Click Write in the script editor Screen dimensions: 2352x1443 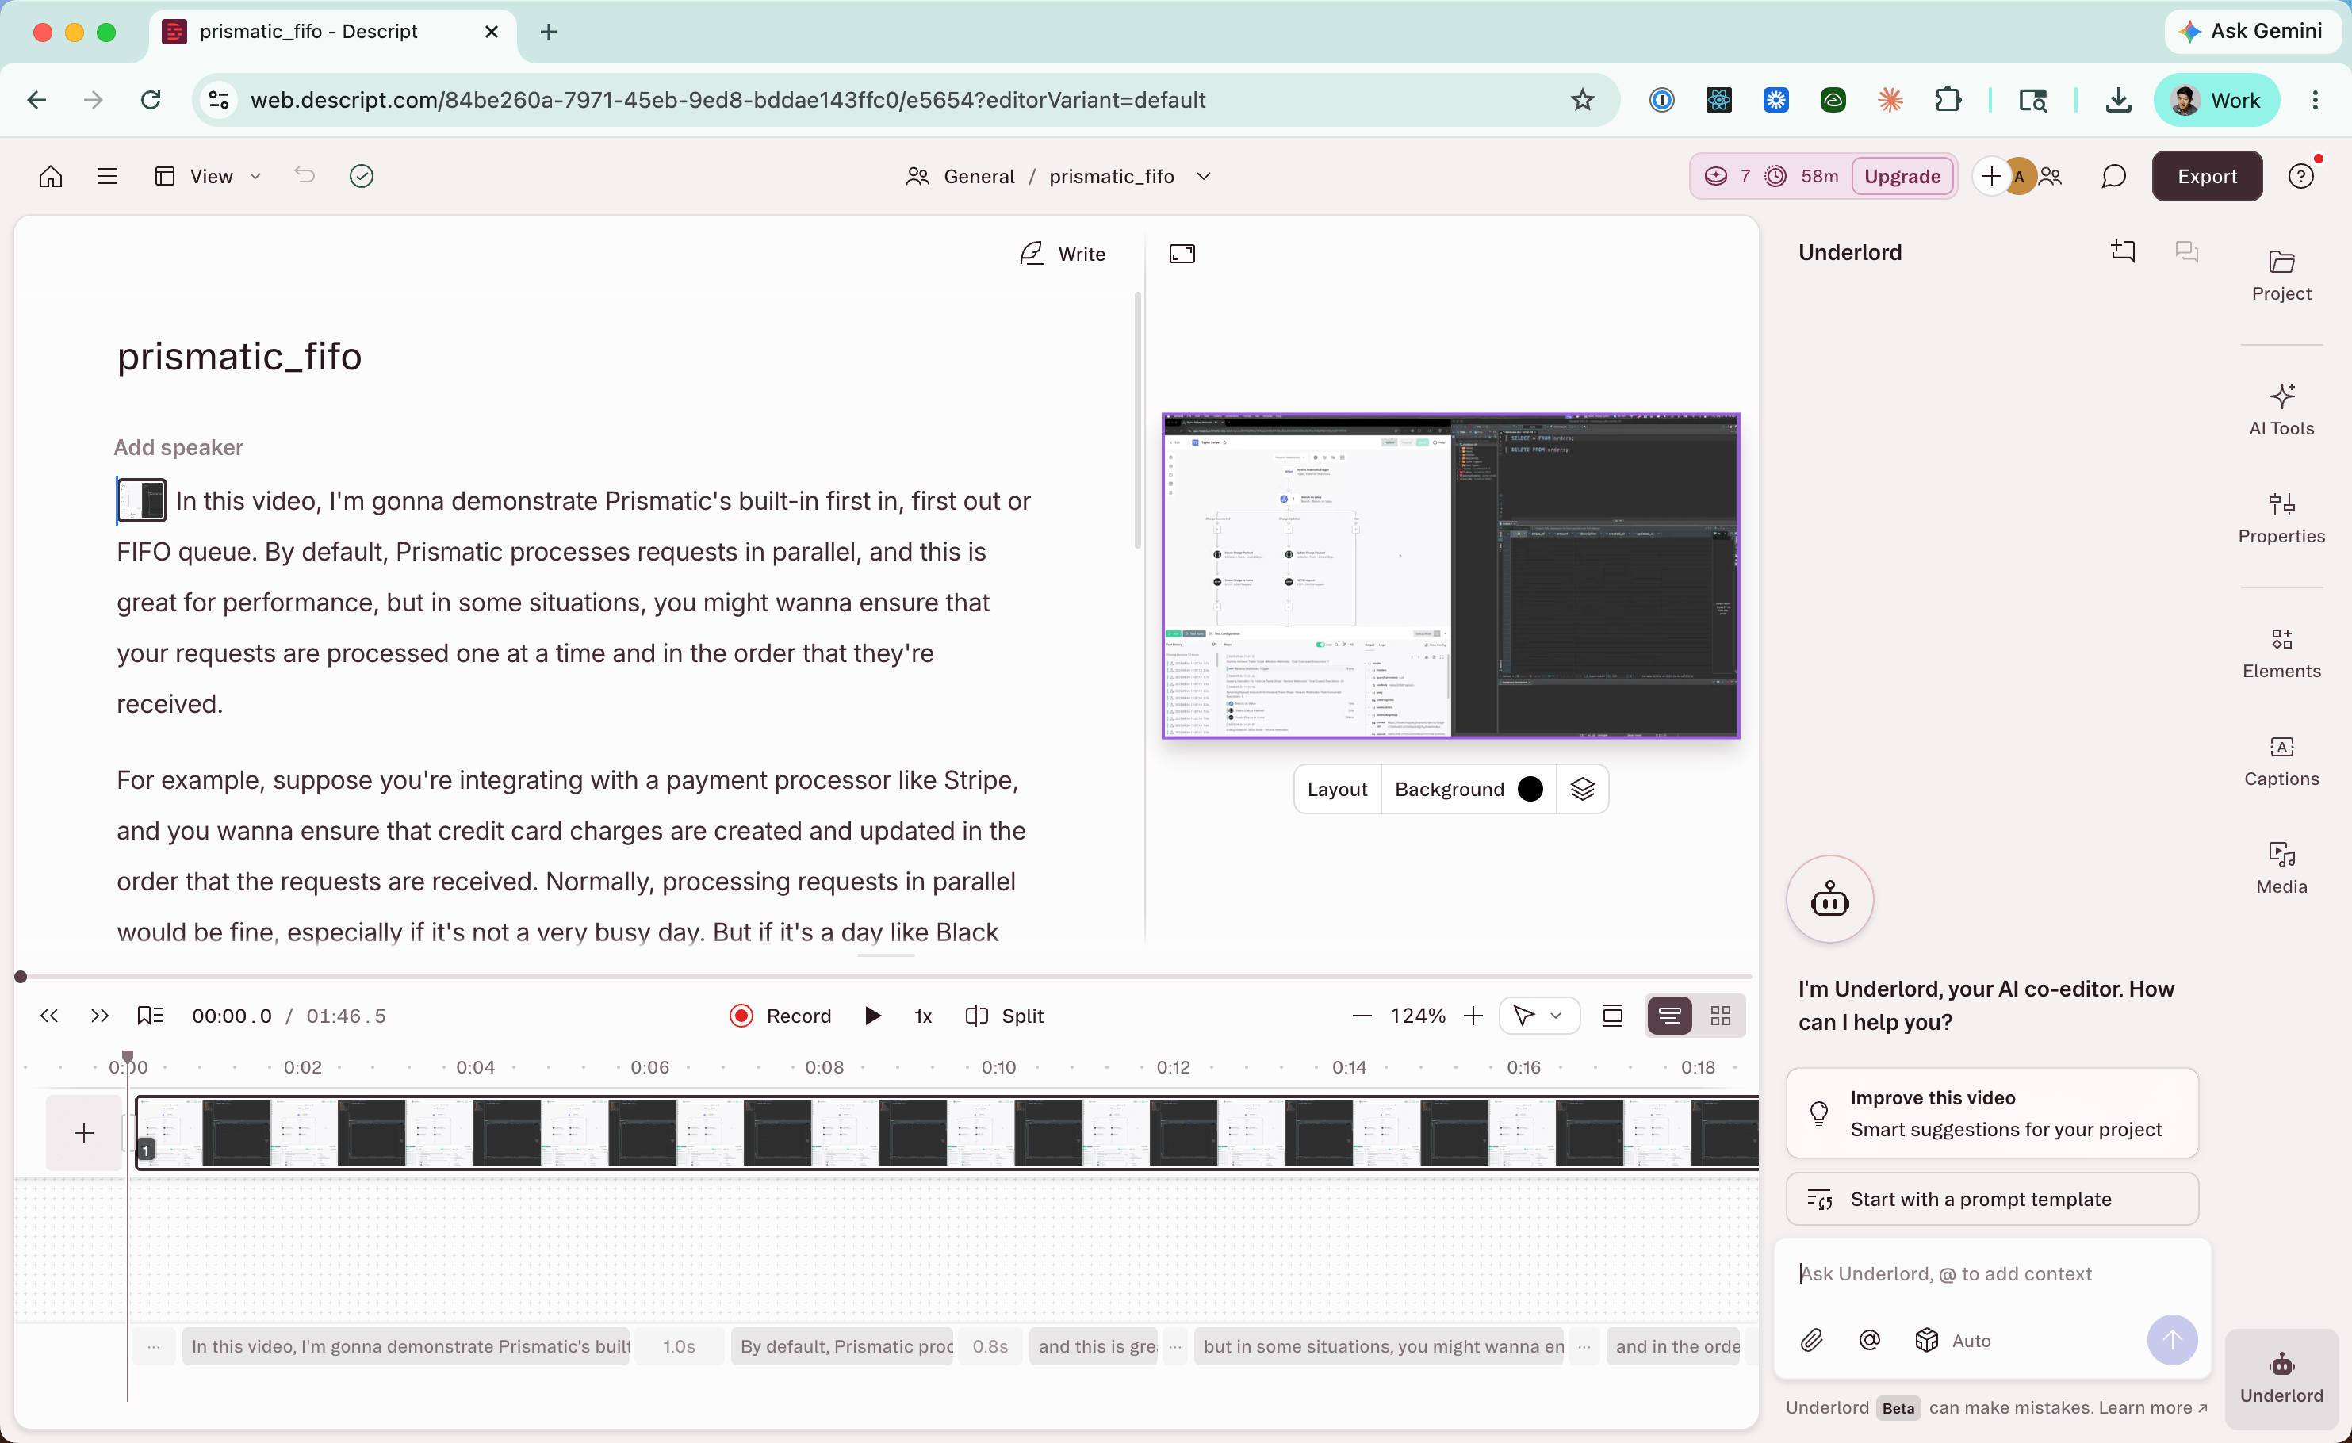(x=1063, y=254)
